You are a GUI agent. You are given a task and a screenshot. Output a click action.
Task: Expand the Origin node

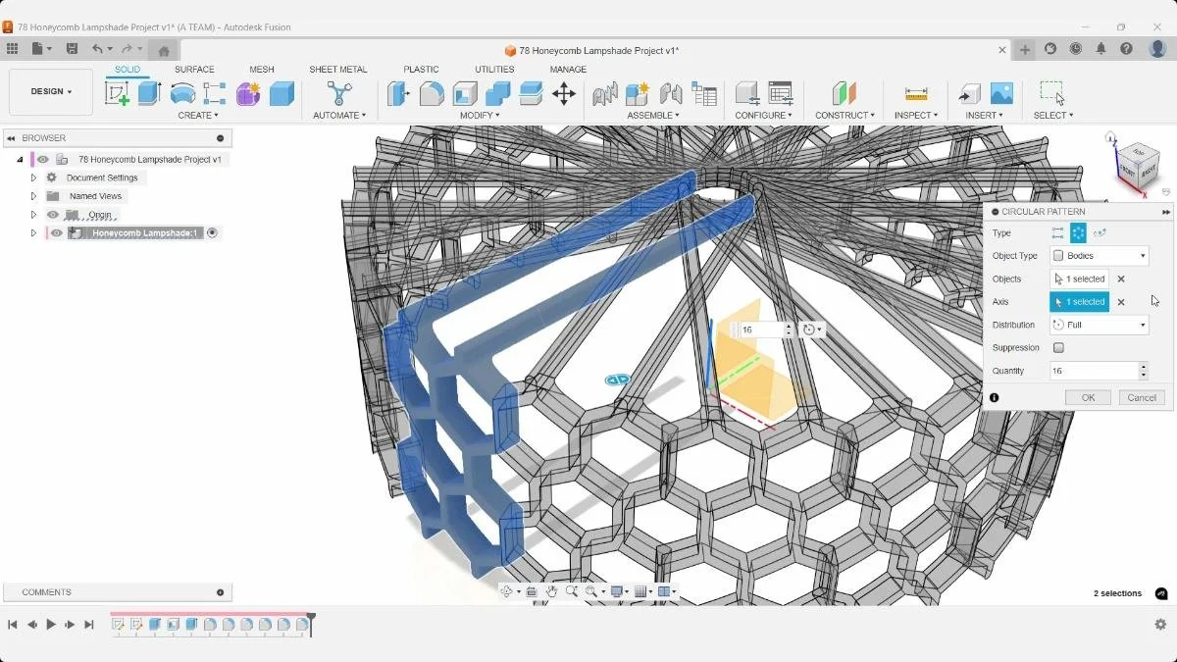coord(33,215)
